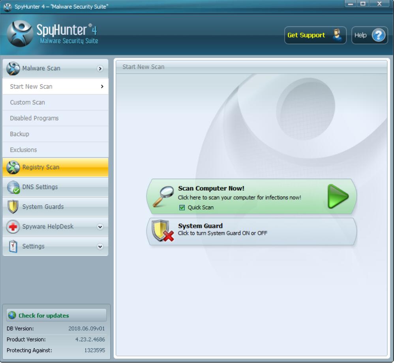The height and width of the screenshot is (363, 394).
Task: Click the Help button text
Action: pyautogui.click(x=360, y=35)
